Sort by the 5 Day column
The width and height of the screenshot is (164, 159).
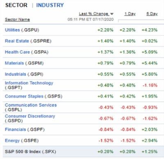152,14
